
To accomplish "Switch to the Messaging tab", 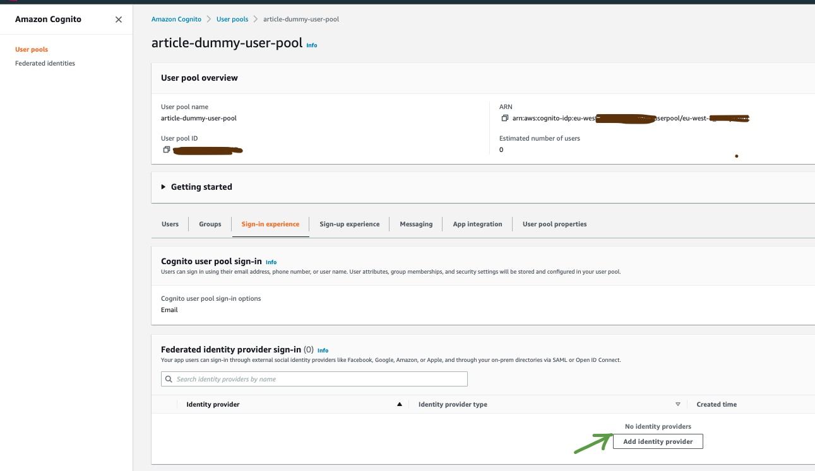I will tap(416, 224).
